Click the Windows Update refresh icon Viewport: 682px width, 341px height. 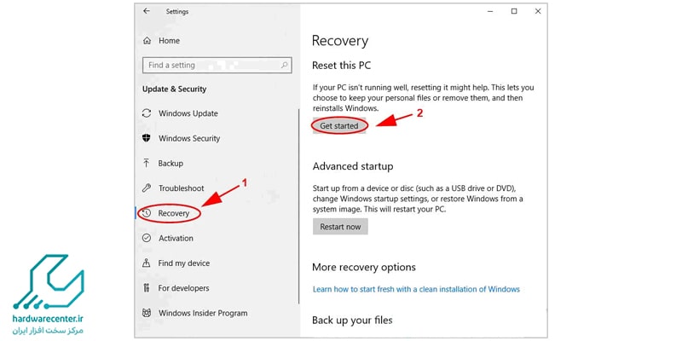[147, 113]
